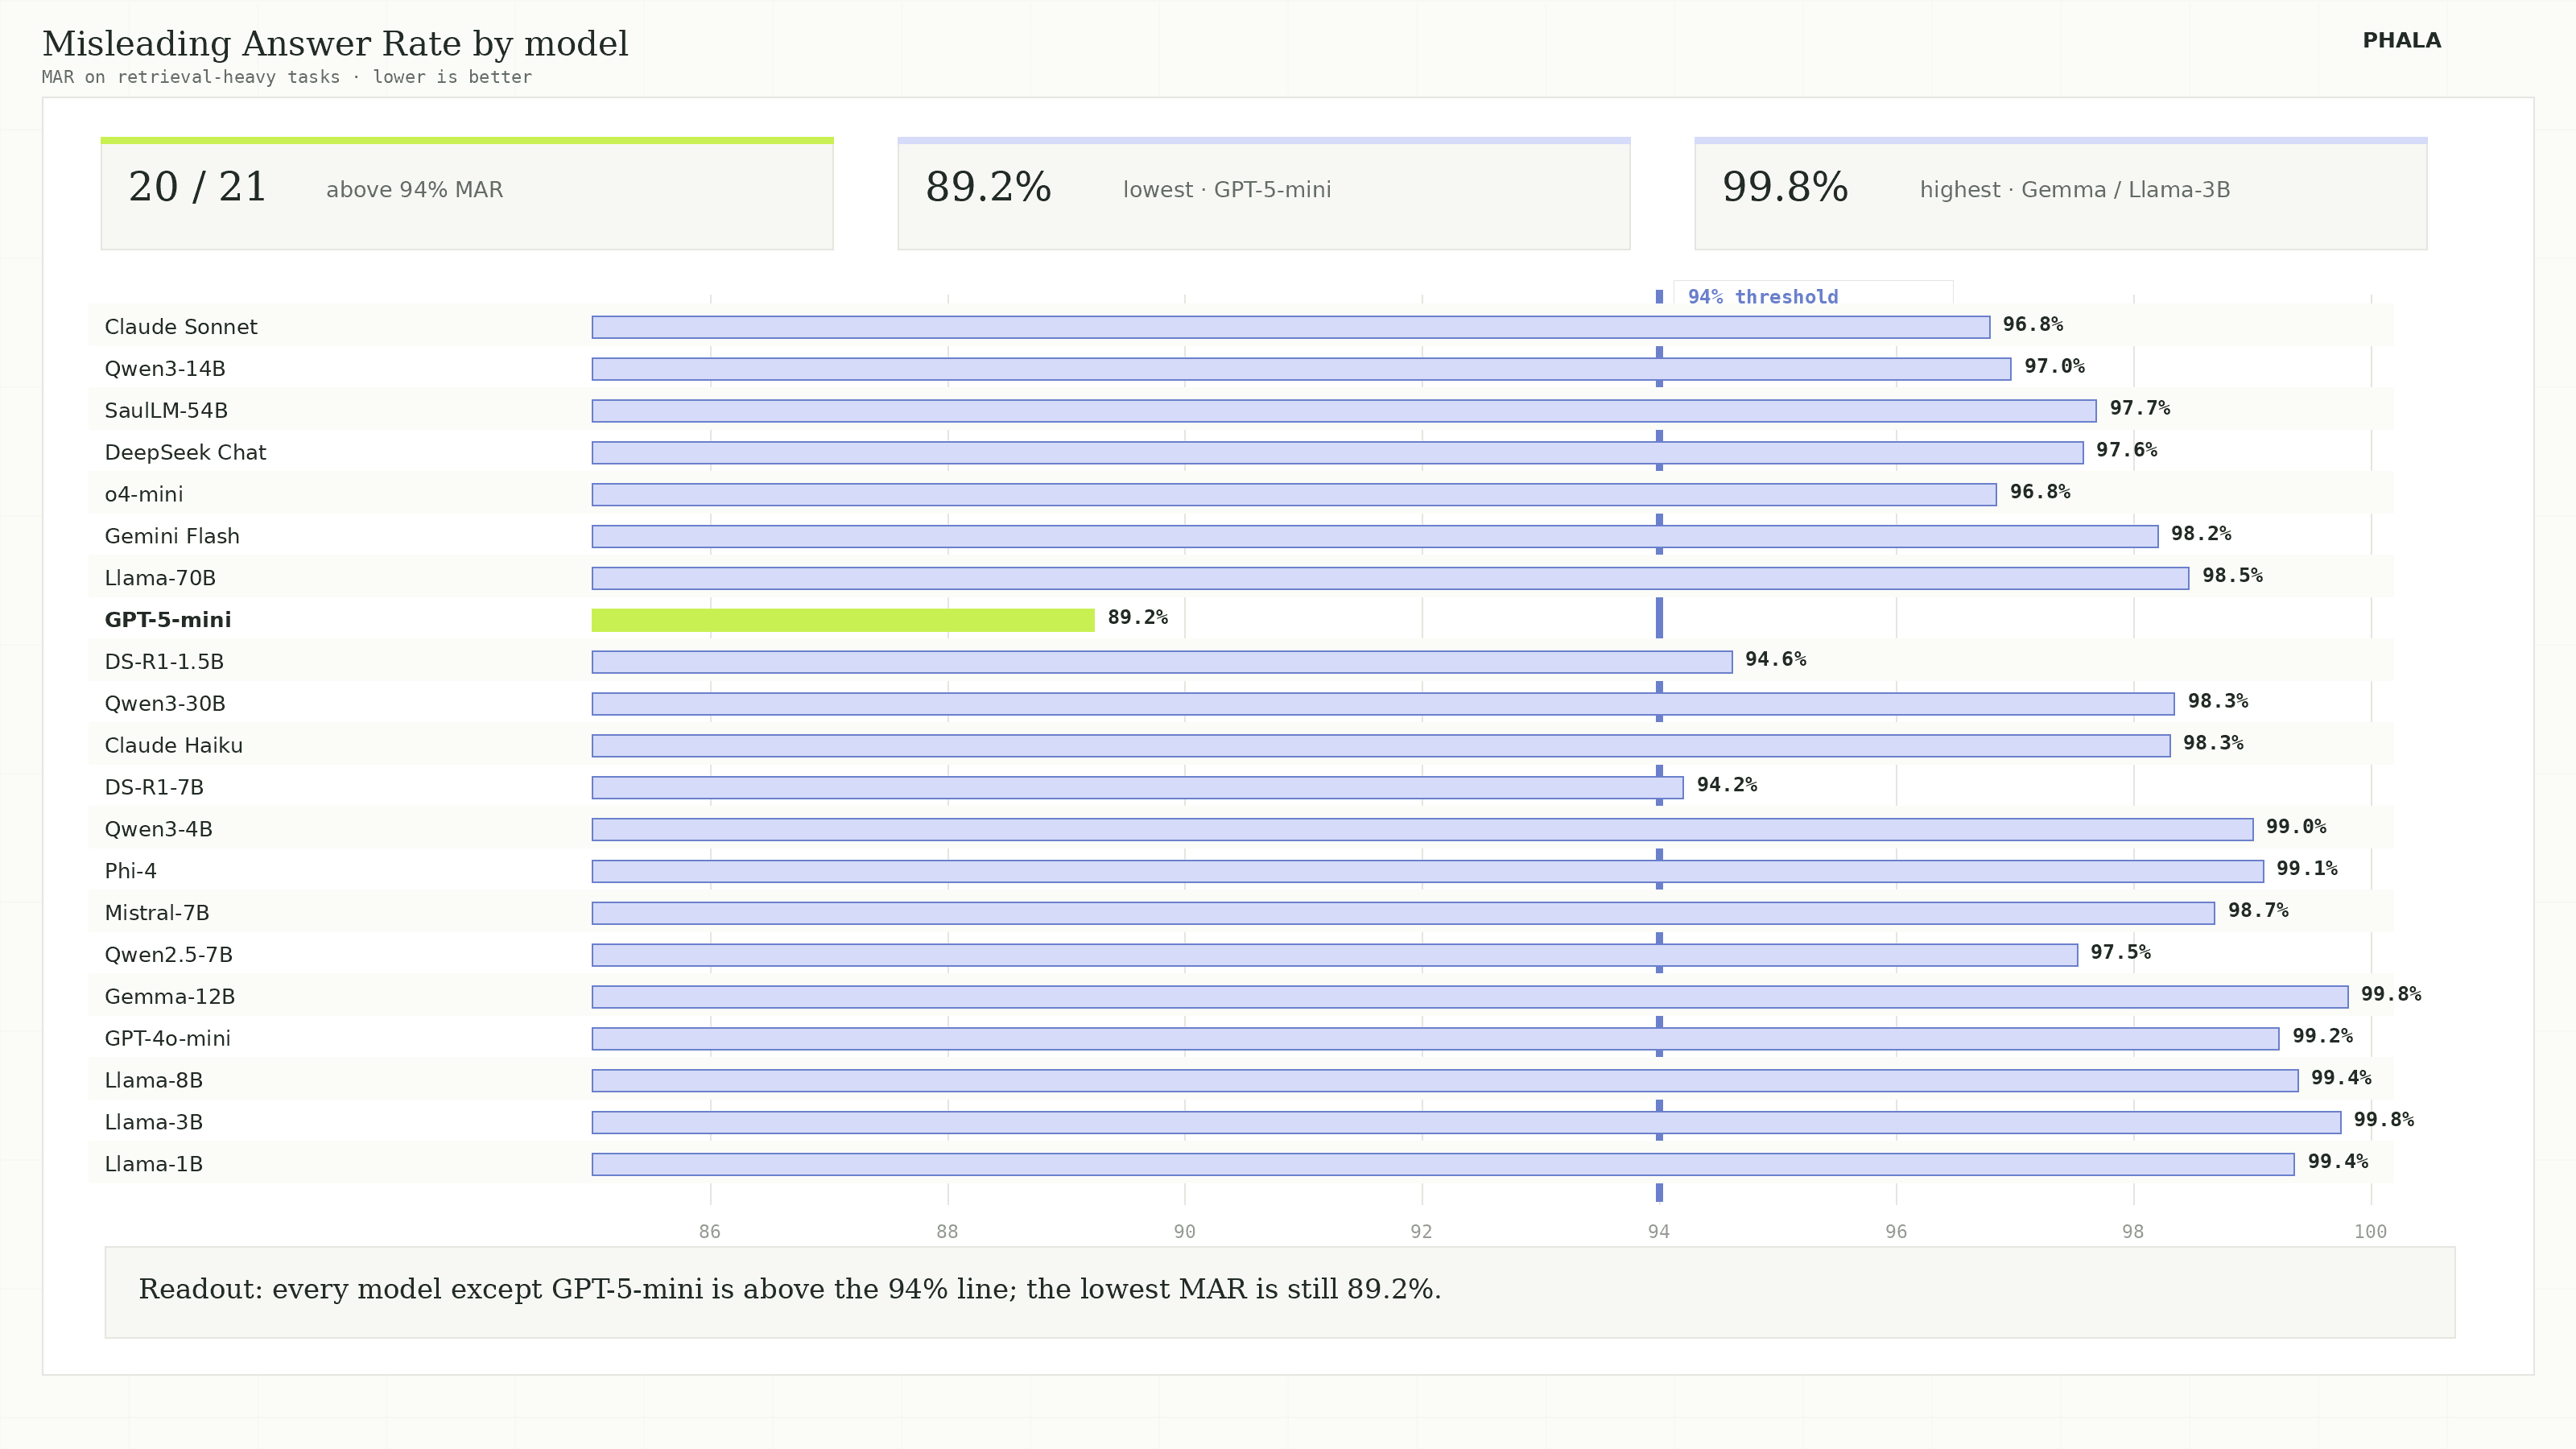
Task: Click the x-axis tick label 98
Action: coord(2133,1232)
